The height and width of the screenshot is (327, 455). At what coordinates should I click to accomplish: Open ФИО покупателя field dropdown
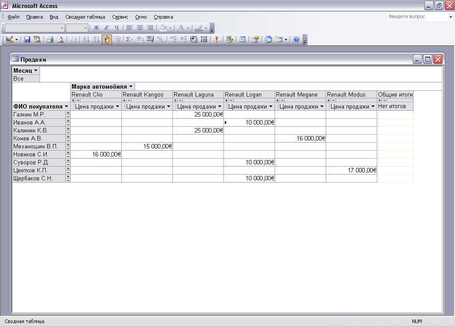(x=66, y=106)
